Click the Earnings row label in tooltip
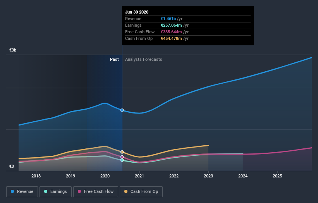This screenshot has width=318, height=203. tap(134, 25)
